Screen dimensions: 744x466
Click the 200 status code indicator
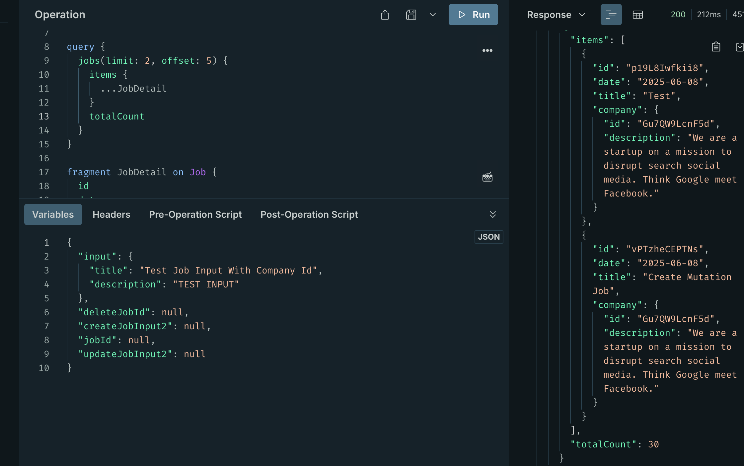[678, 15]
